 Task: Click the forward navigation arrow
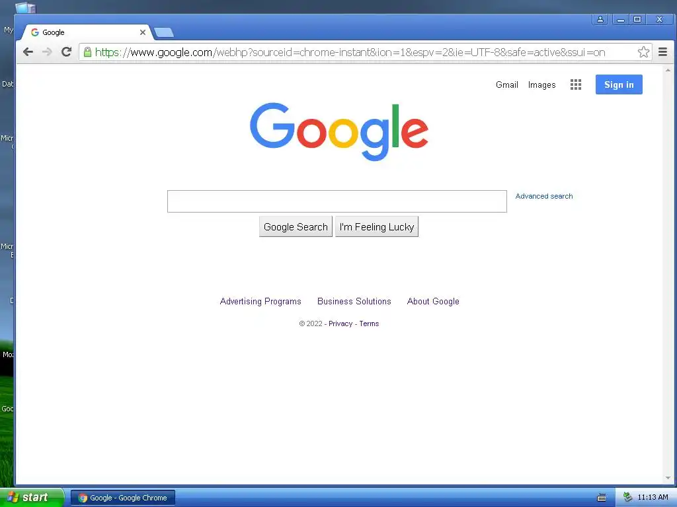pyautogui.click(x=47, y=52)
